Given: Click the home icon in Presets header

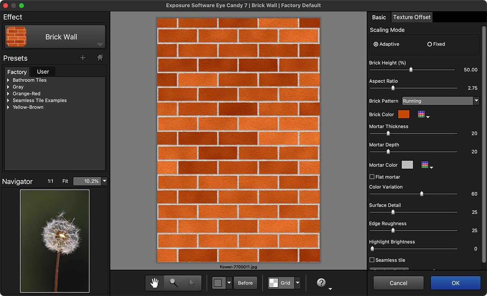Looking at the screenshot, I should point(100,58).
